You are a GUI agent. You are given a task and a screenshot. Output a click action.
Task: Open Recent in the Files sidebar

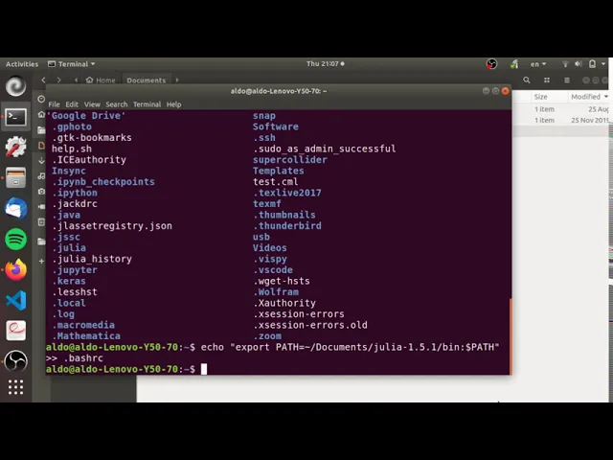41,99
